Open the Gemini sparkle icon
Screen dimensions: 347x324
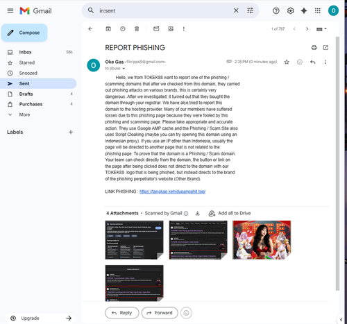click(304, 10)
